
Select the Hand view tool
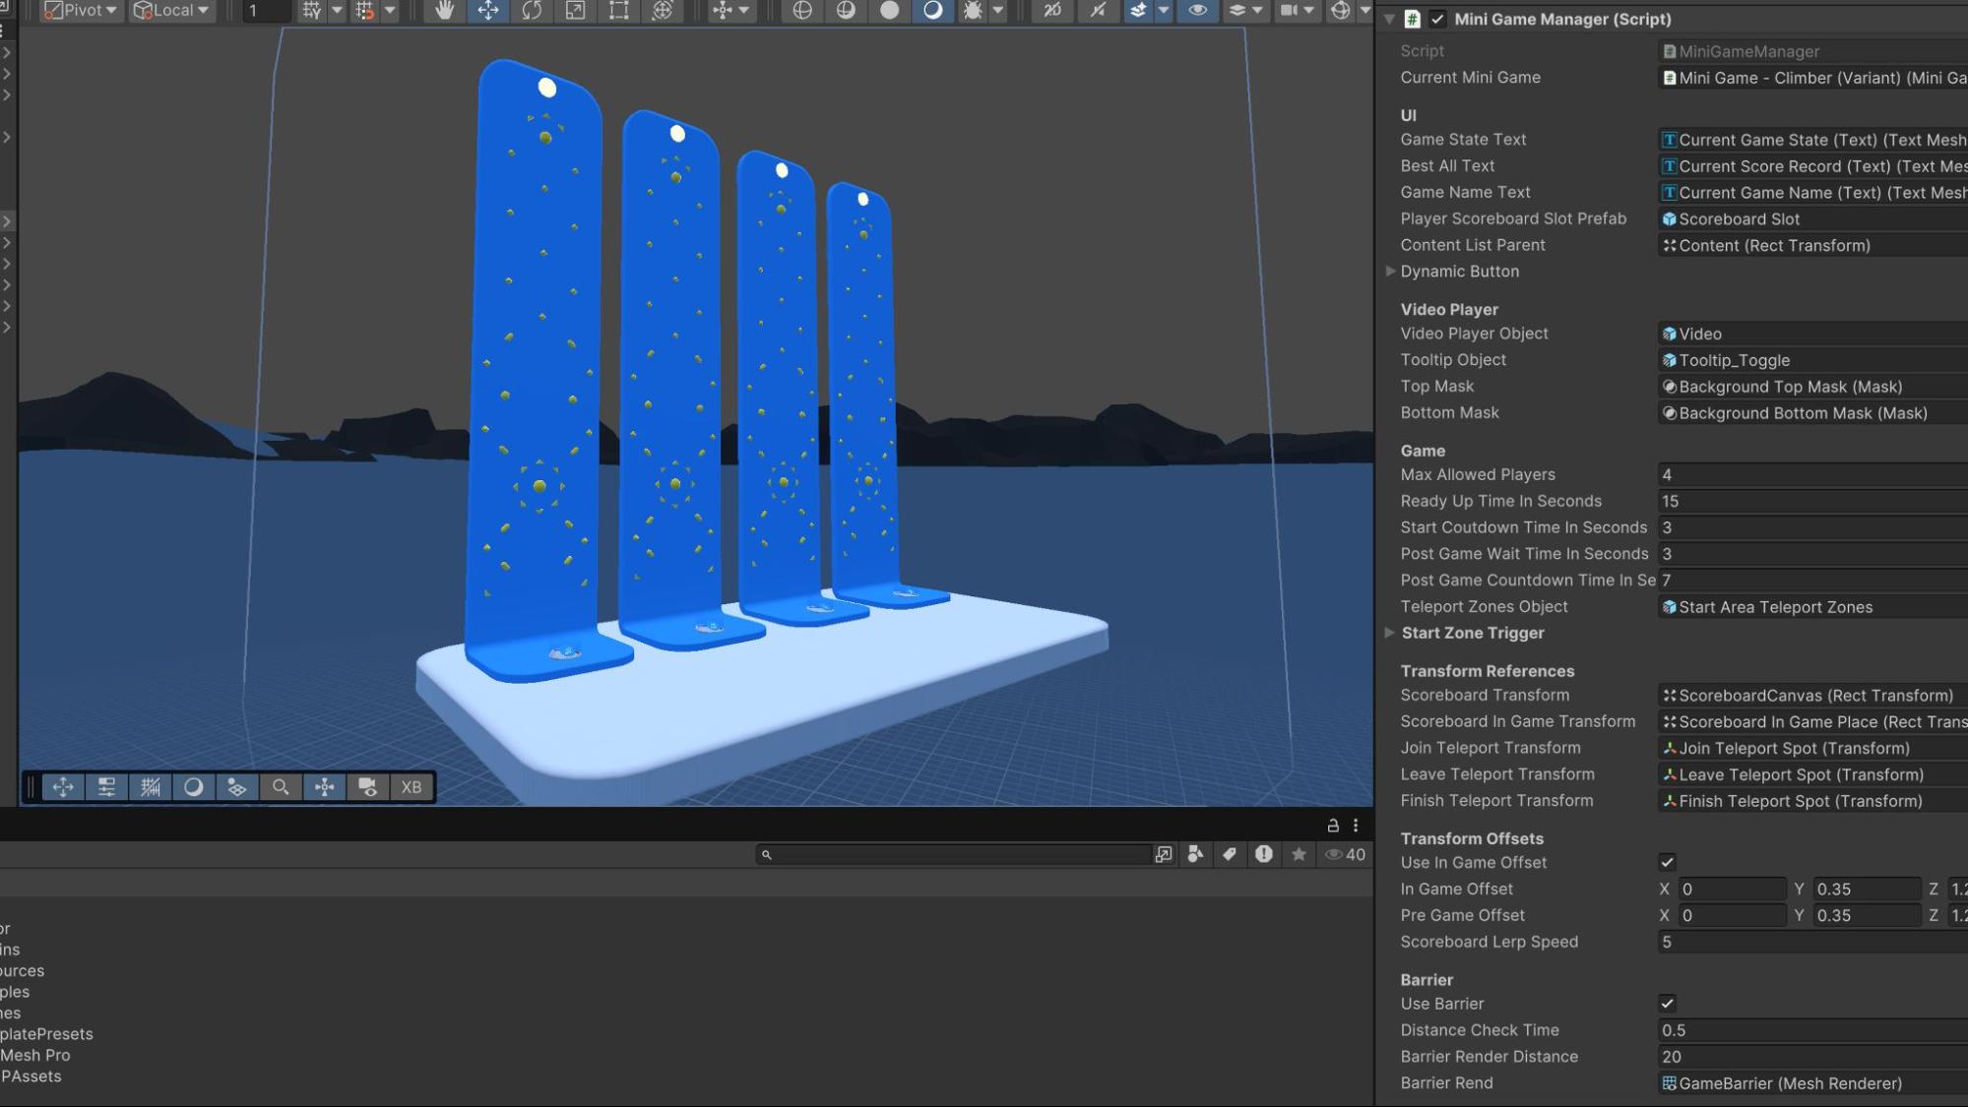click(x=444, y=11)
